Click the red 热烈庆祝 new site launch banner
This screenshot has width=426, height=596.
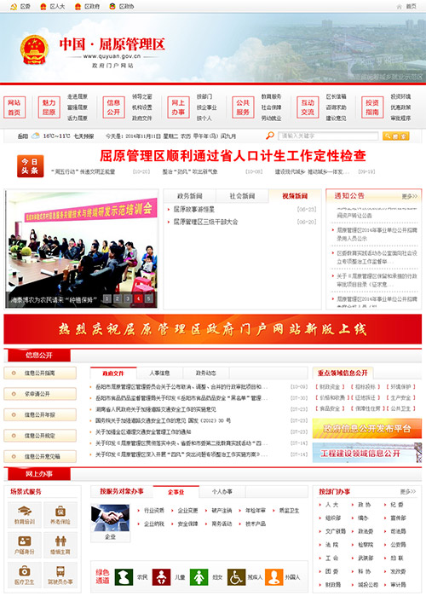(213, 329)
